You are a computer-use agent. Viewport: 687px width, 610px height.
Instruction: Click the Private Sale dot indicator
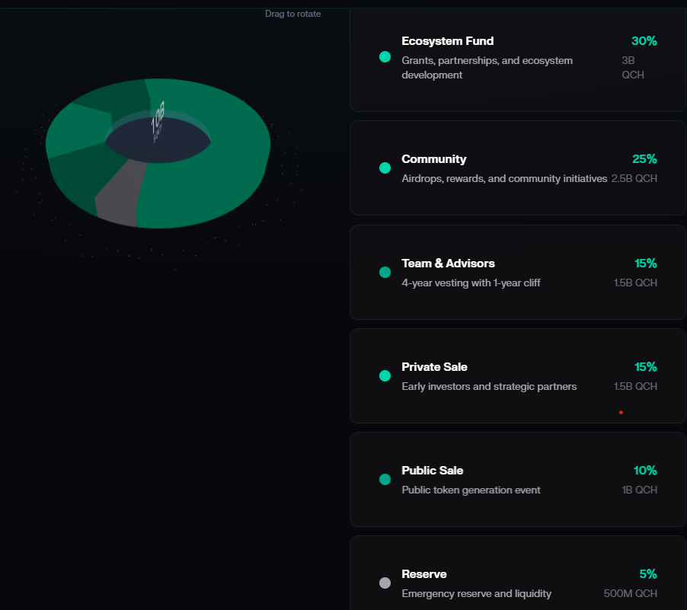(x=385, y=375)
